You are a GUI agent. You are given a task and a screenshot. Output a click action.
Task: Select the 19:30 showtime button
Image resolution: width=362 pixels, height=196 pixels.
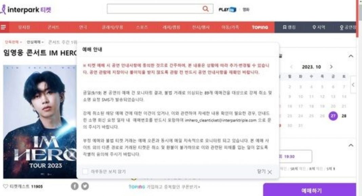[295, 156]
